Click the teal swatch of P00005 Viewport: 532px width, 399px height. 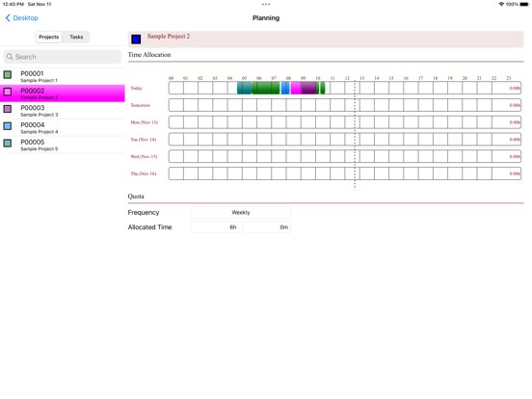coord(8,143)
